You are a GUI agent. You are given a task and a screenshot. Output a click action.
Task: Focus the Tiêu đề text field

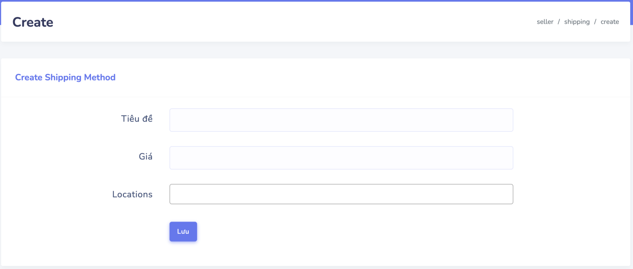pos(341,120)
